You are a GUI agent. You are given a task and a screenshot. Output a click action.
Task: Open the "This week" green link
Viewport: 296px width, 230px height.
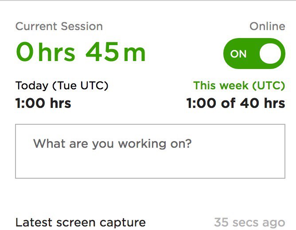[239, 85]
